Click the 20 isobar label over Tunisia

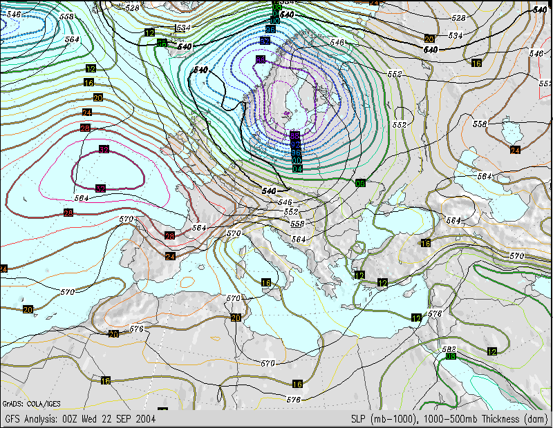236,318
